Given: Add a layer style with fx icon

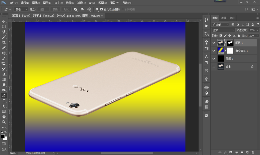Looking at the screenshot, I should 225,152.
